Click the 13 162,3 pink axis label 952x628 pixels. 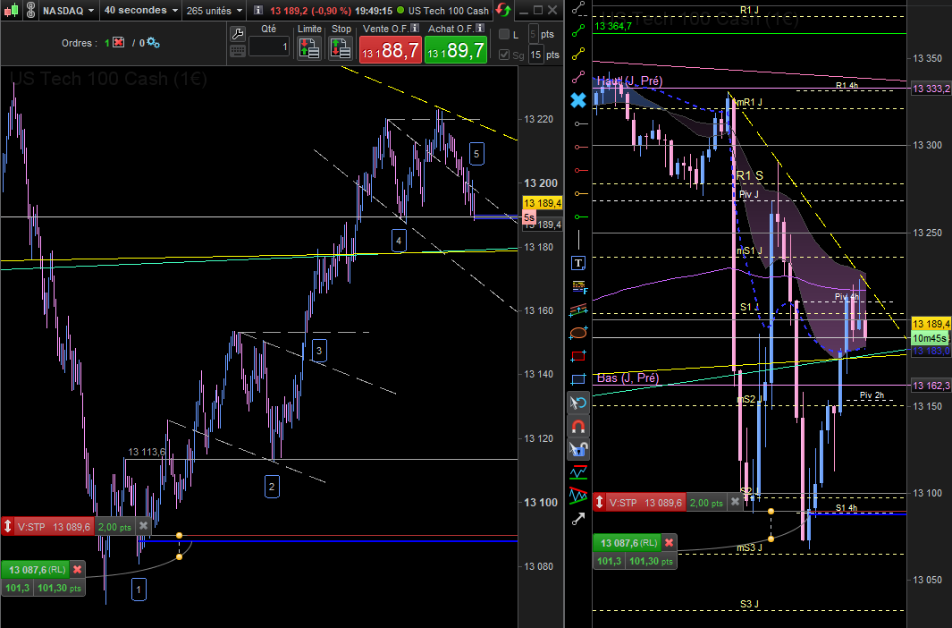point(931,386)
